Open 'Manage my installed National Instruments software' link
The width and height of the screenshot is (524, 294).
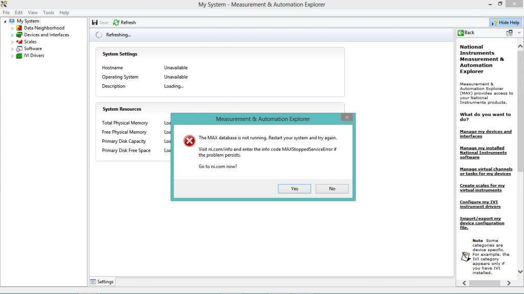click(x=483, y=153)
